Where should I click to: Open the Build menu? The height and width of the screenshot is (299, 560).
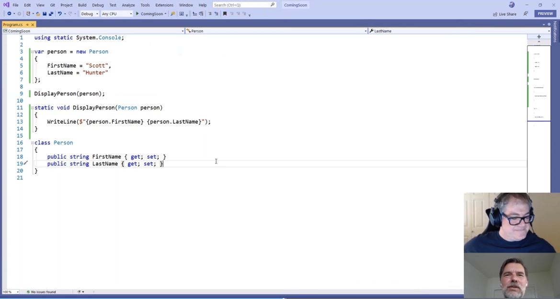(82, 5)
